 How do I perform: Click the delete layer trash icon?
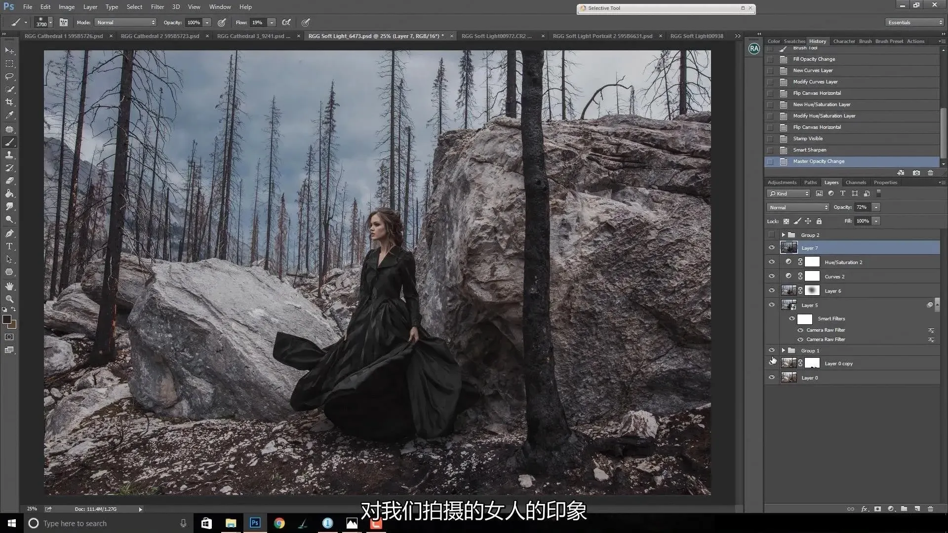coord(930,509)
